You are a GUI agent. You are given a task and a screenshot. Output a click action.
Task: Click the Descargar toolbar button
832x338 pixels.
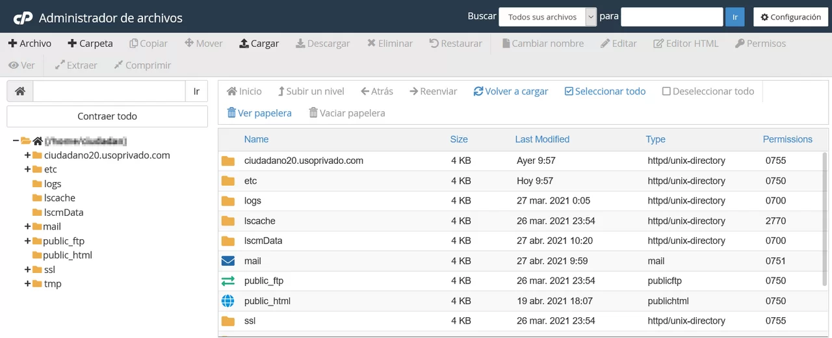323,44
